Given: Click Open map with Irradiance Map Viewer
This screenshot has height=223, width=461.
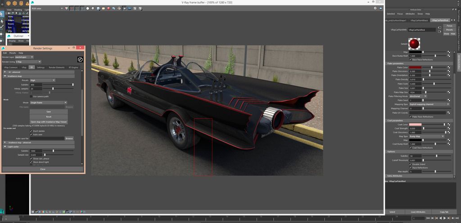Looking at the screenshot, I should pos(49,122).
